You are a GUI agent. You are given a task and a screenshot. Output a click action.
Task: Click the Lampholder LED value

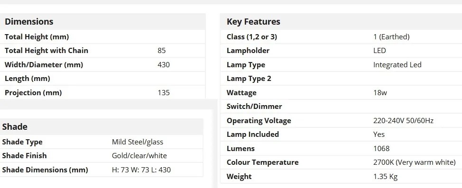point(379,51)
